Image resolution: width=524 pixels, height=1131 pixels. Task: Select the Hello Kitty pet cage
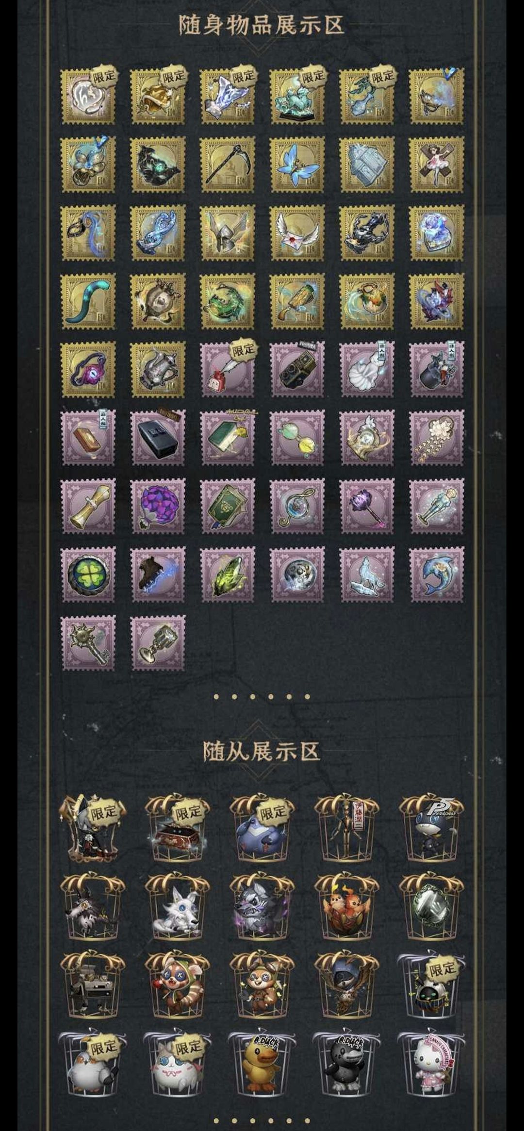click(431, 1065)
